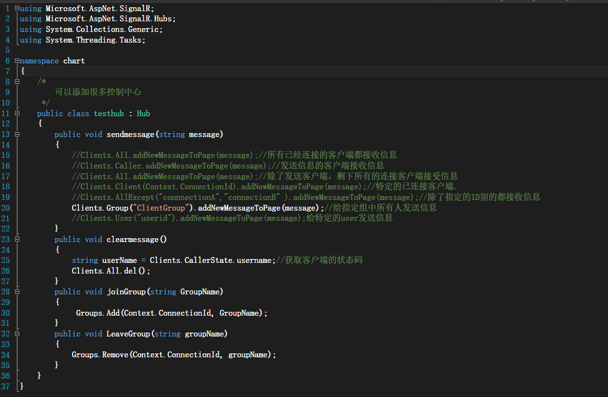Viewport: 608px width, 397px height.
Task: Collapse the using directives block at line 1
Action: point(17,9)
